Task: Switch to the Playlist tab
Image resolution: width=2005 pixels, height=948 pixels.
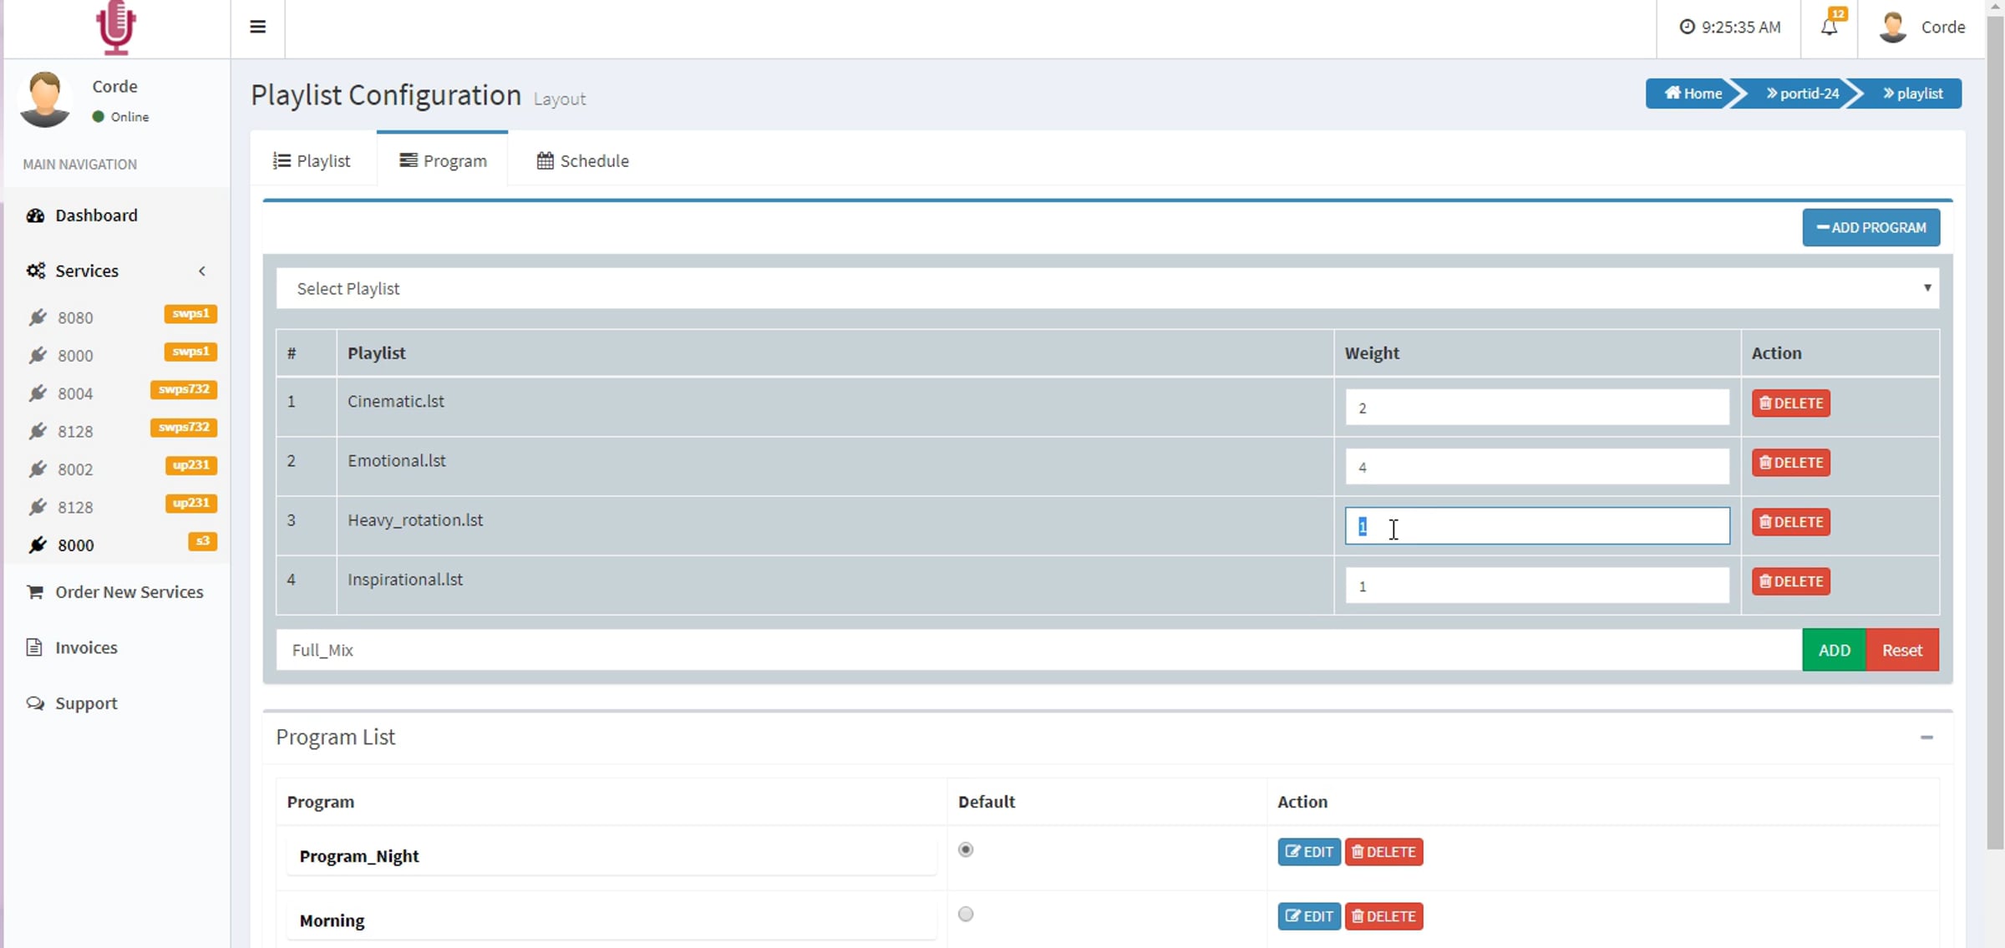Action: 312,160
